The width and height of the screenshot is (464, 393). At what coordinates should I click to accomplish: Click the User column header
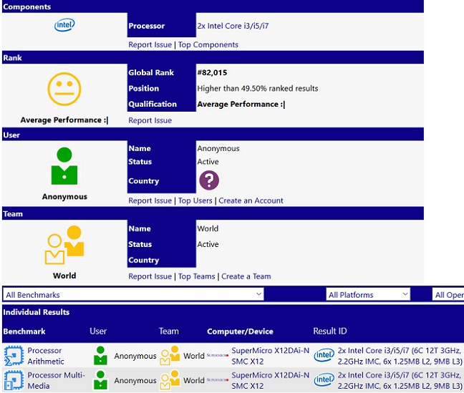tap(98, 331)
